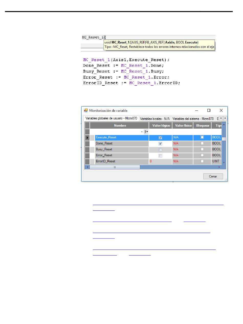The image size is (243, 324).
Task: Check Bloquear box for ErrorID_Reset
Action: coord(202,161)
